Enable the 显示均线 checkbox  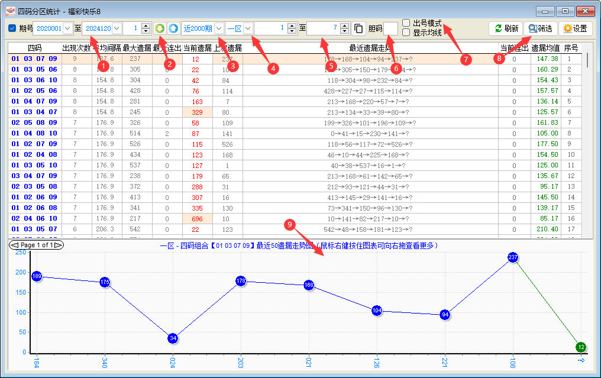pyautogui.click(x=406, y=33)
